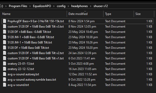Select oratory 22-12-12.txt
This screenshot has height=93, width=156.
tap(21, 69)
